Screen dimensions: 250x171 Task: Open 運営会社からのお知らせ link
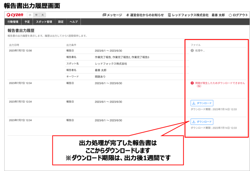[x=147, y=15]
